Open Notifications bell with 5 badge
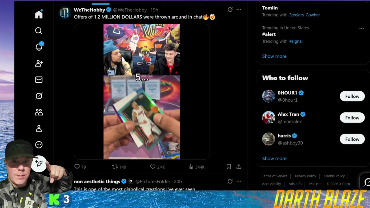The image size is (370, 208). 39,47
